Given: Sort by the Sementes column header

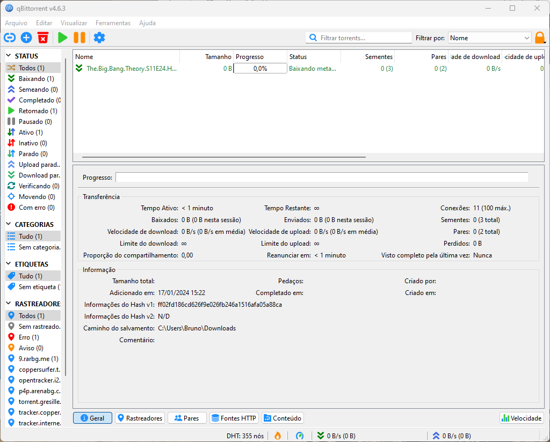Looking at the screenshot, I should (x=367, y=57).
